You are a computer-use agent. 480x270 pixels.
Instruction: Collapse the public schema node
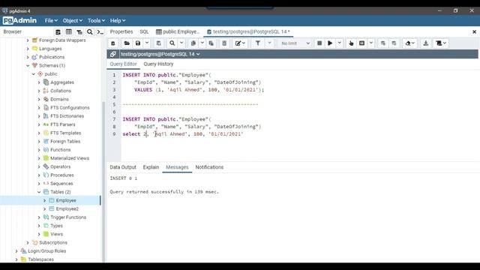[33, 74]
